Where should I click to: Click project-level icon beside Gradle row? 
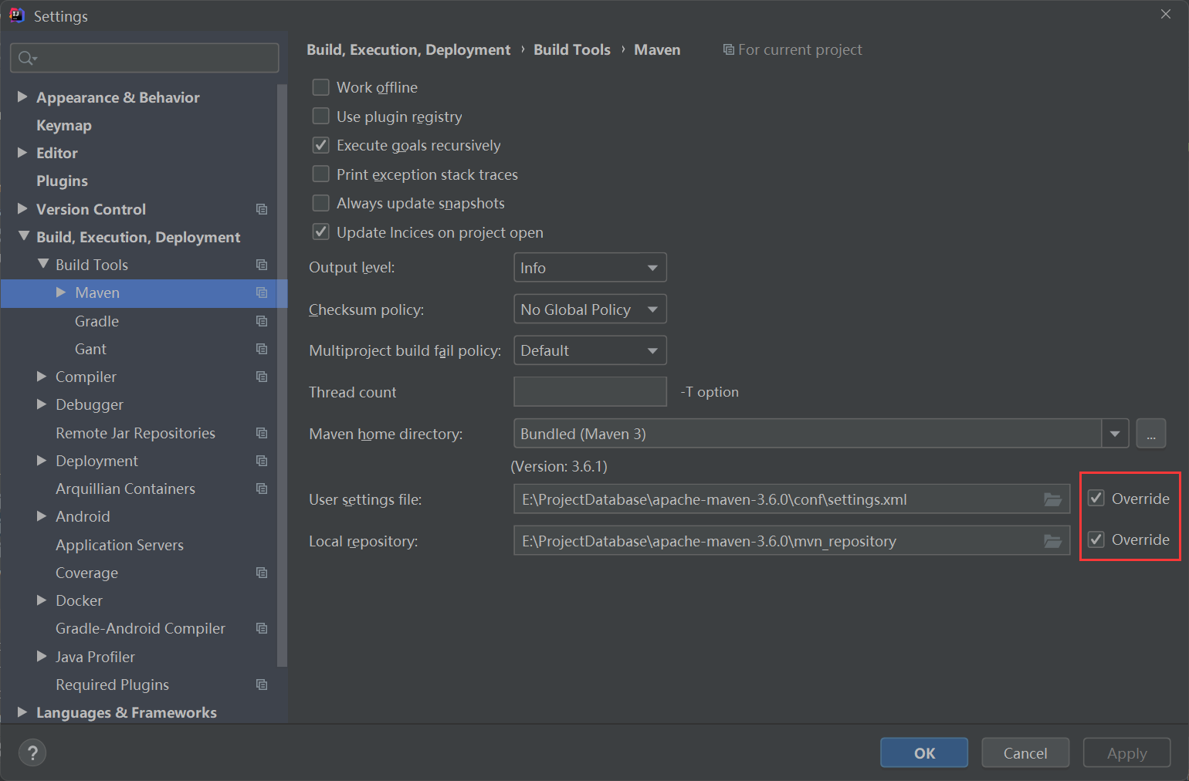click(262, 321)
